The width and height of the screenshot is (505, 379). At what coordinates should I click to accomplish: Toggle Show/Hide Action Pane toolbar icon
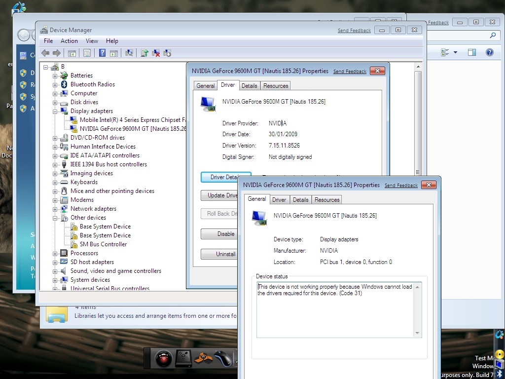[114, 53]
